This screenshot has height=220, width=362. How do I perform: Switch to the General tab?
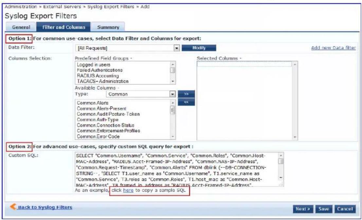[x=21, y=27]
